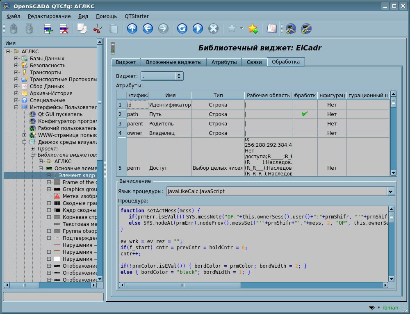Click the Рабочая область column header
The width and height of the screenshot is (410, 314).
click(268, 95)
